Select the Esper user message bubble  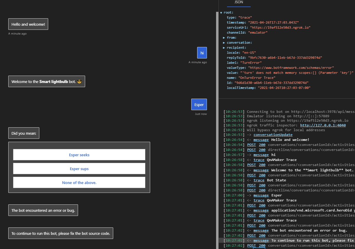pyautogui.click(x=199, y=104)
